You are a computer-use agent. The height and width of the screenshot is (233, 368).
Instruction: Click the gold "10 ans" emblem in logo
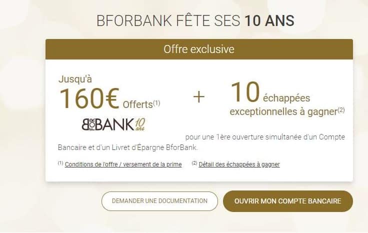pos(140,124)
